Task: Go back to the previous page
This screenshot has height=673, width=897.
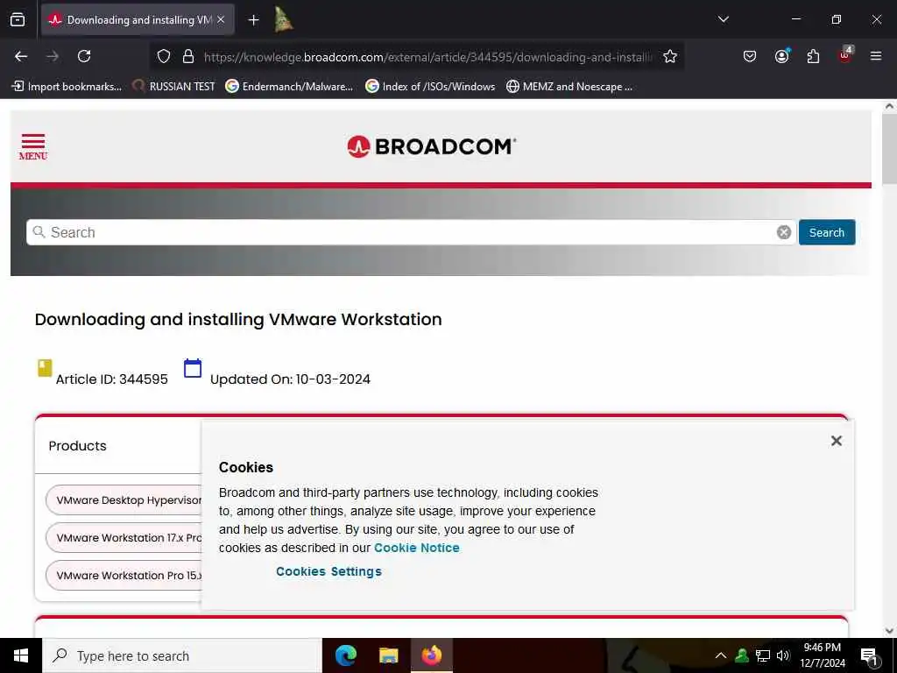Action: tap(21, 56)
